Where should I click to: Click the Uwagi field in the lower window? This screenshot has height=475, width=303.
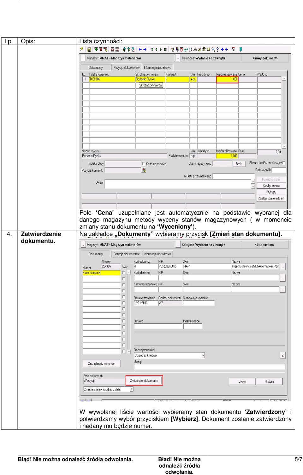tap(209, 367)
